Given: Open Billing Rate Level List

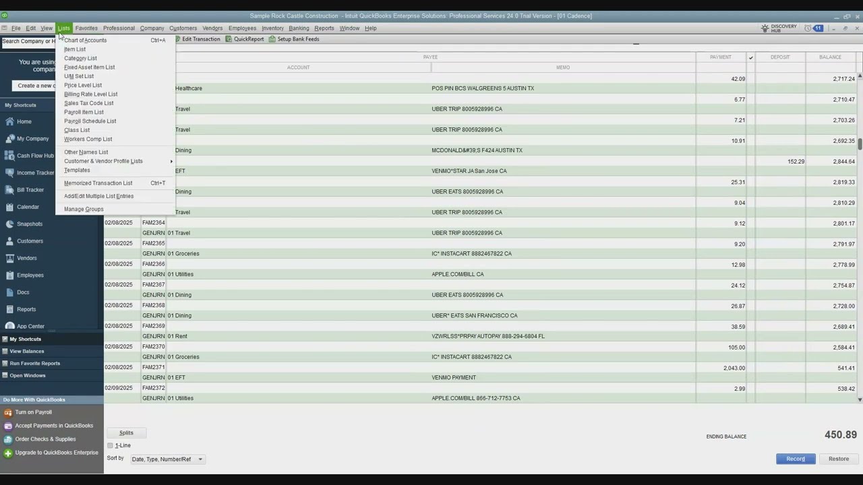Looking at the screenshot, I should 115,94.
